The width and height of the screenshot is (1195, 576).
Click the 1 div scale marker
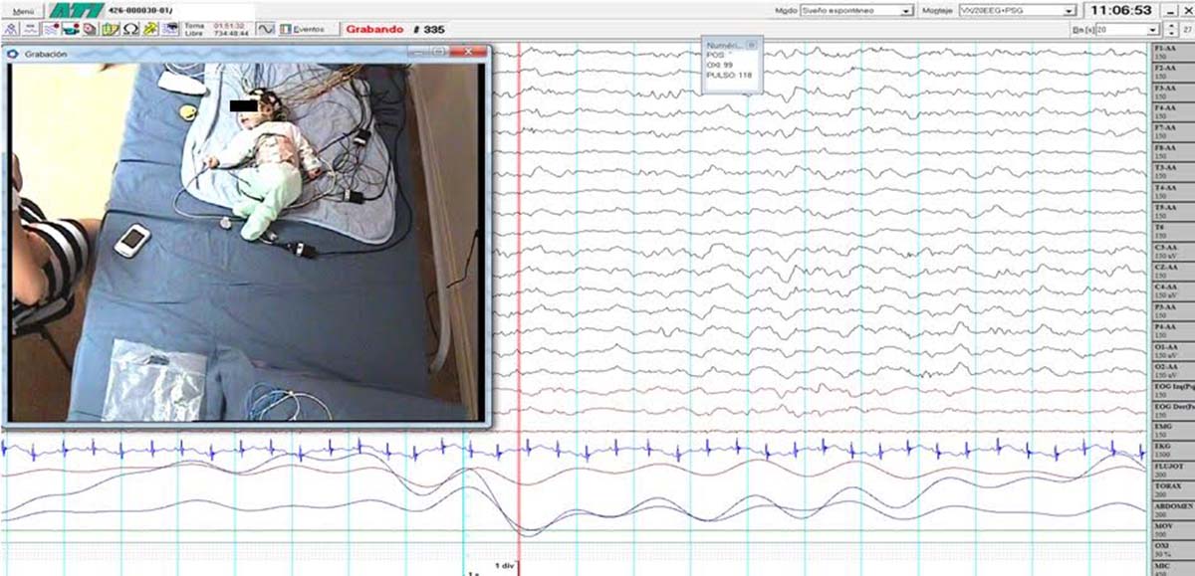504,565
